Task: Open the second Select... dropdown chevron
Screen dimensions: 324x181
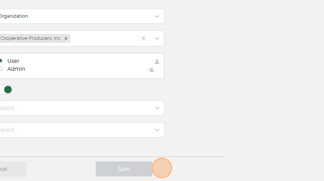Action: (x=157, y=130)
